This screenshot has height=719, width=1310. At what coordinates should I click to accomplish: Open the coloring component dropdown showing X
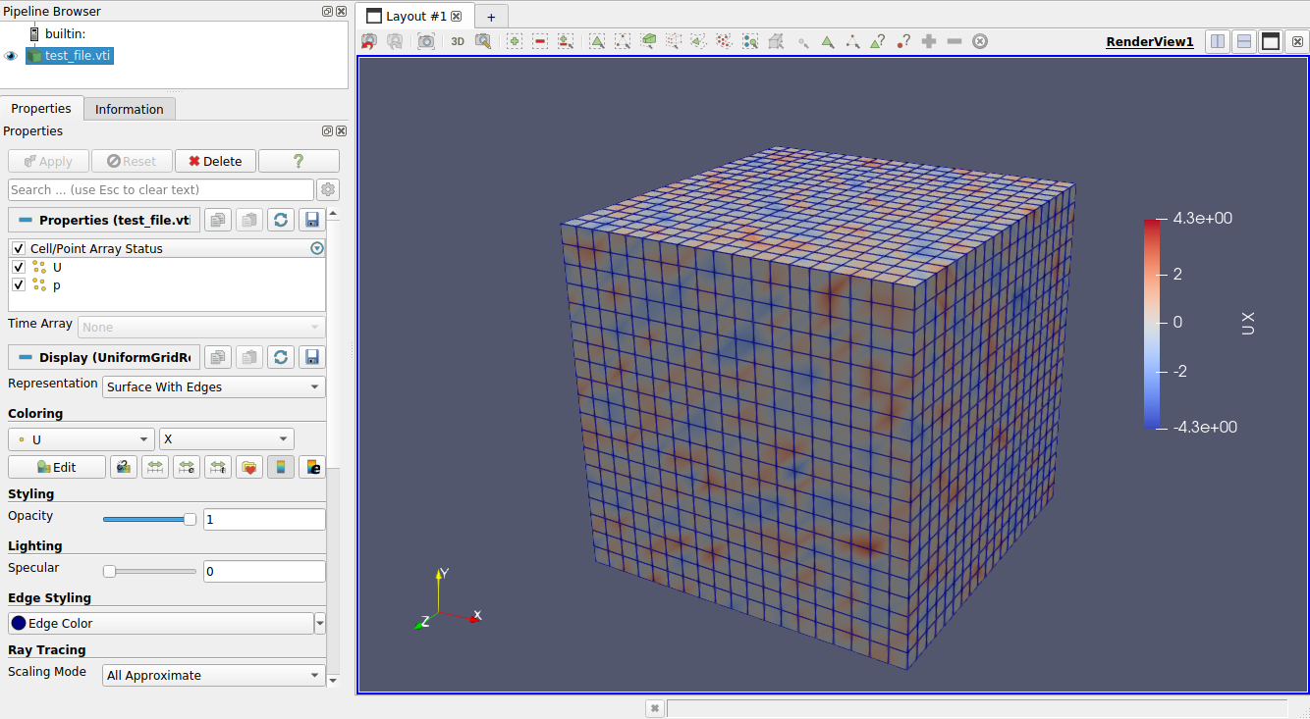[226, 438]
